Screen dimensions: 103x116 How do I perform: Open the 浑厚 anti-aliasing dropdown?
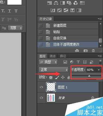coord(15,28)
